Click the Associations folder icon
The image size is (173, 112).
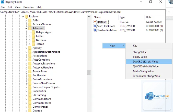[x=30, y=56]
